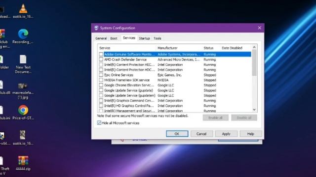316x177 pixels.
Task: Open the New Text Document desktop file
Action: [23, 64]
